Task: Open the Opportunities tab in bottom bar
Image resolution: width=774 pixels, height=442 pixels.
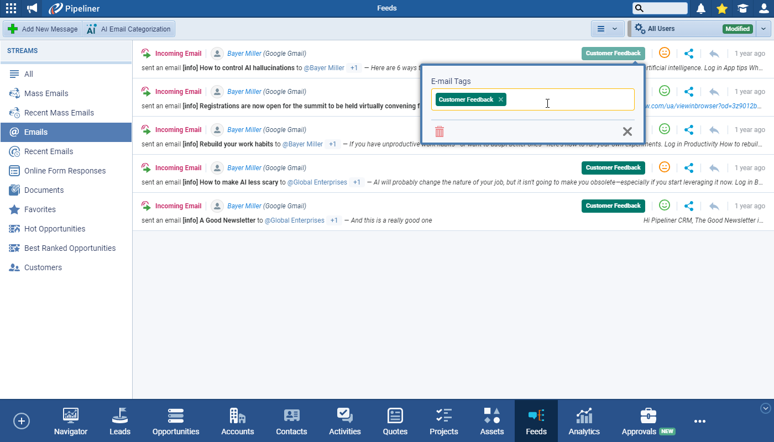Action: click(176, 422)
